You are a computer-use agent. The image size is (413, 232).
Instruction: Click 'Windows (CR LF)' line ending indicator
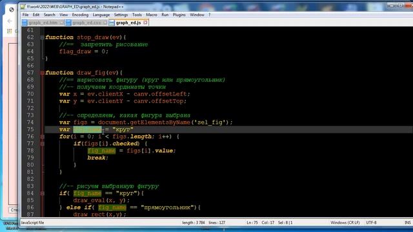tap(345, 222)
